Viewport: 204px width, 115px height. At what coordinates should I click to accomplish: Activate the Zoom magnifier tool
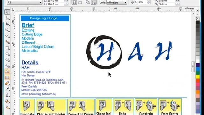(x=7, y=30)
